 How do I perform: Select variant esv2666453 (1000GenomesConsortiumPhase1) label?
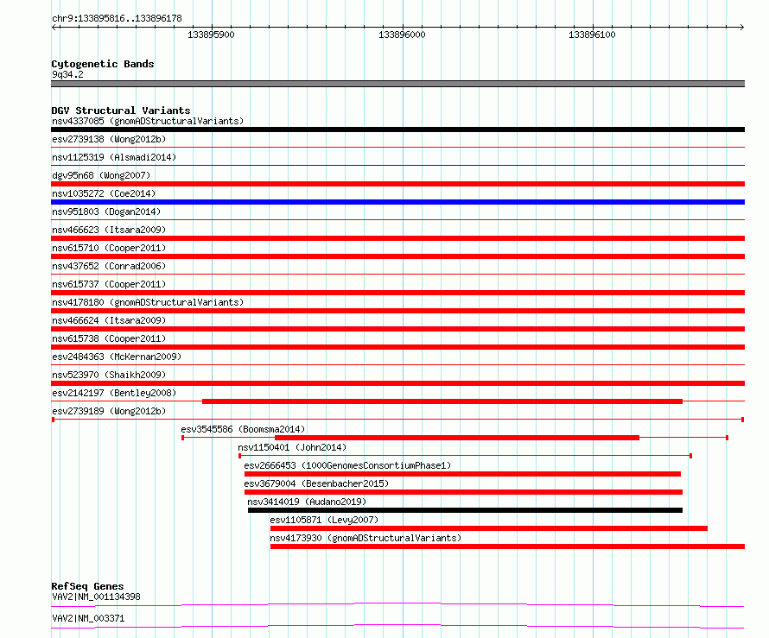click(347, 465)
